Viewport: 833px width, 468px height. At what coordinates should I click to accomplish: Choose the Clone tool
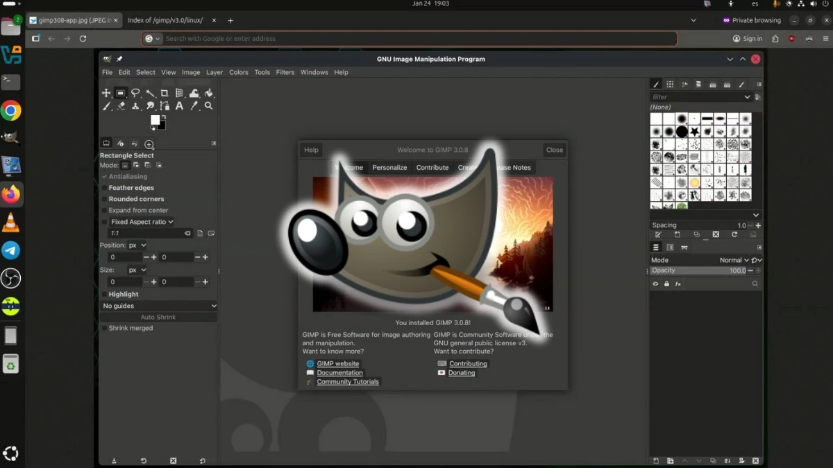(135, 105)
